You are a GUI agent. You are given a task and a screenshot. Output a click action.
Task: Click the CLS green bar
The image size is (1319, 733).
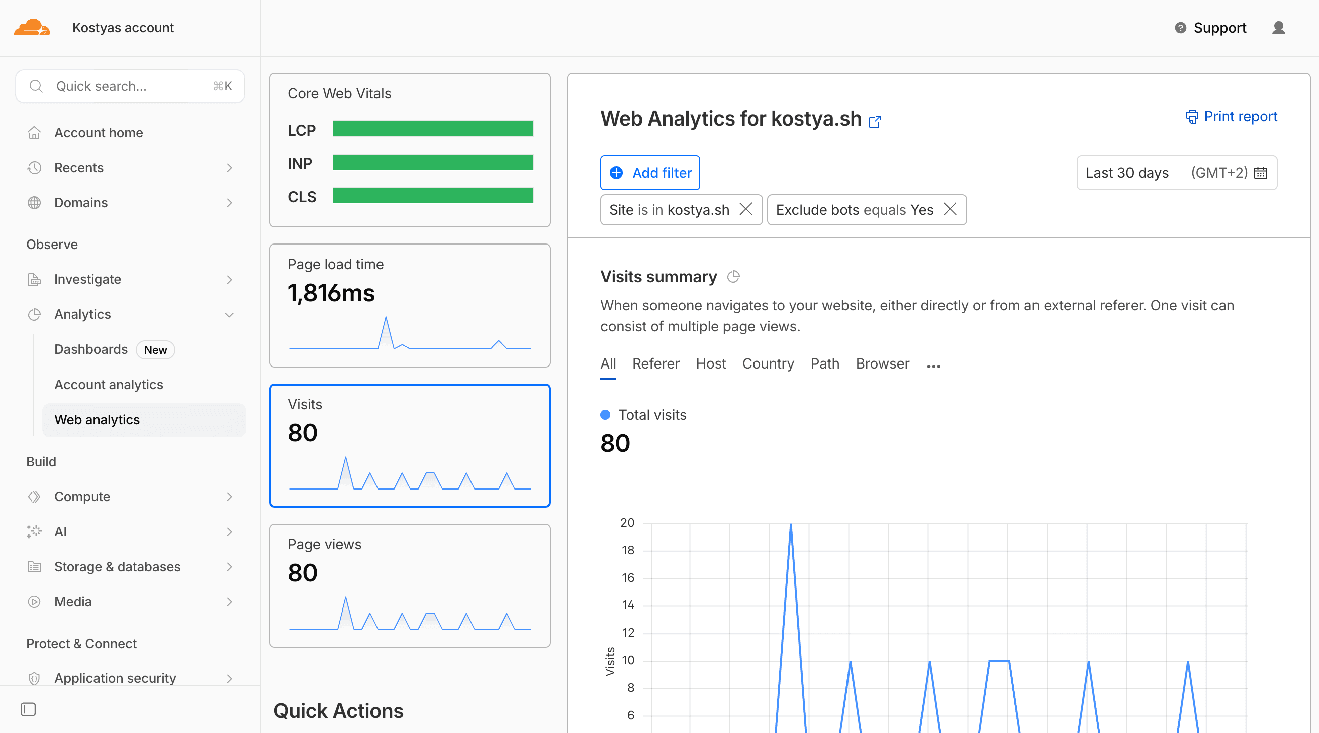click(433, 195)
